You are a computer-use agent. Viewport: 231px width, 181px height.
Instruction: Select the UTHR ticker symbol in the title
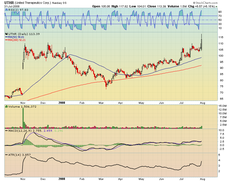pyautogui.click(x=9, y=3)
